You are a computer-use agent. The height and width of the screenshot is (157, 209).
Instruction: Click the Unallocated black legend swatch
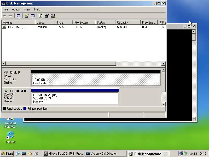click(4, 109)
